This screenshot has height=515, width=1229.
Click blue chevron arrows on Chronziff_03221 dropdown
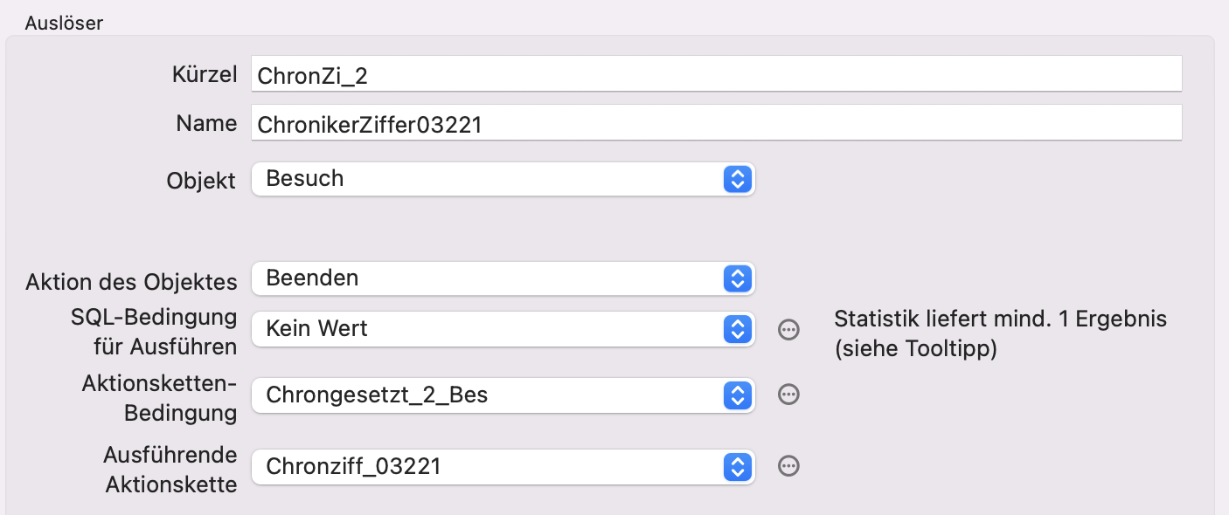point(738,467)
